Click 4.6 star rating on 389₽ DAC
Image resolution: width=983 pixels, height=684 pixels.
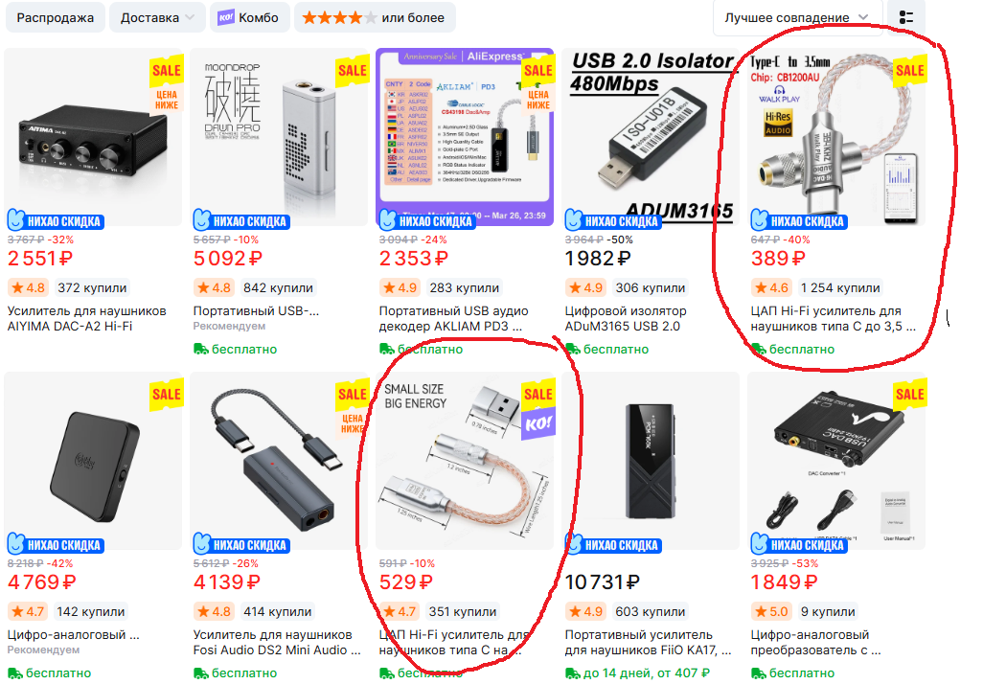click(771, 287)
